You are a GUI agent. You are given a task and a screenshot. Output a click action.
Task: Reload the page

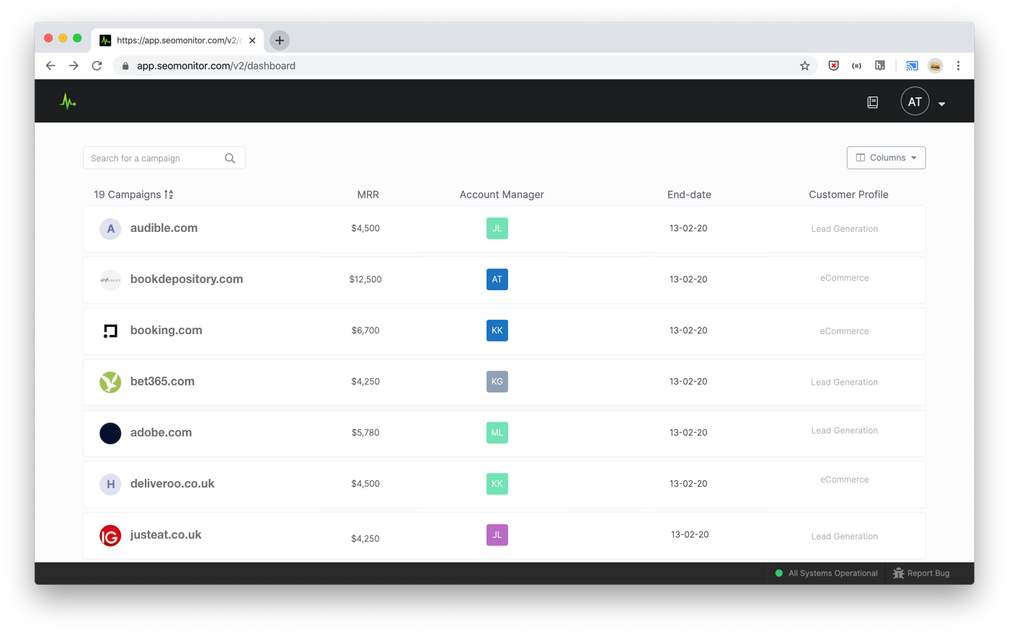tap(97, 66)
